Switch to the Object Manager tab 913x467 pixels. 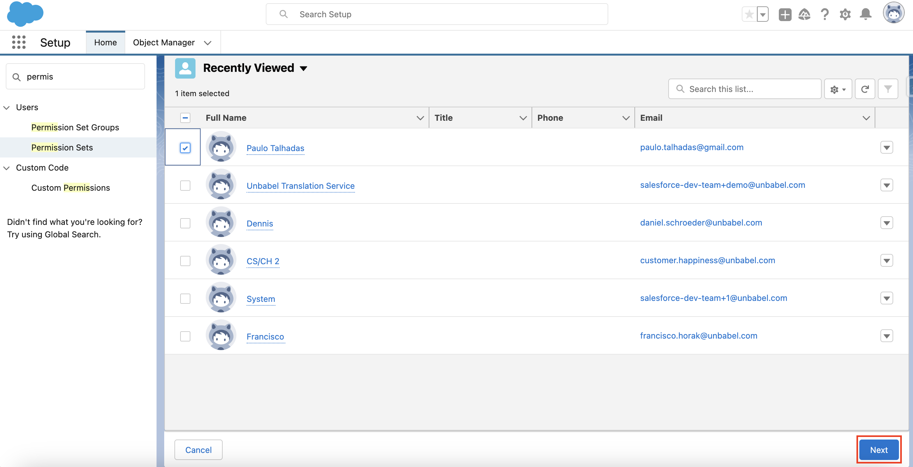click(164, 42)
